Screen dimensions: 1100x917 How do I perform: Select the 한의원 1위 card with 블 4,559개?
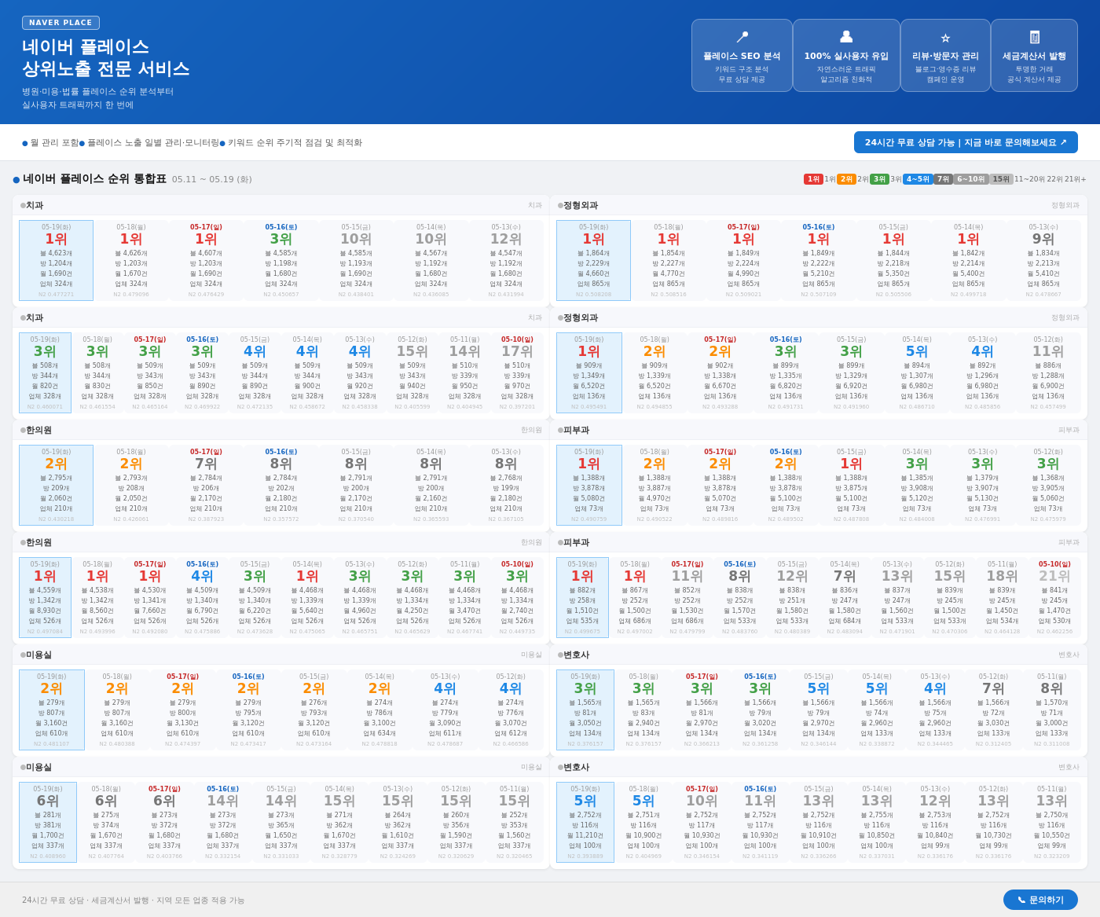click(x=45, y=597)
